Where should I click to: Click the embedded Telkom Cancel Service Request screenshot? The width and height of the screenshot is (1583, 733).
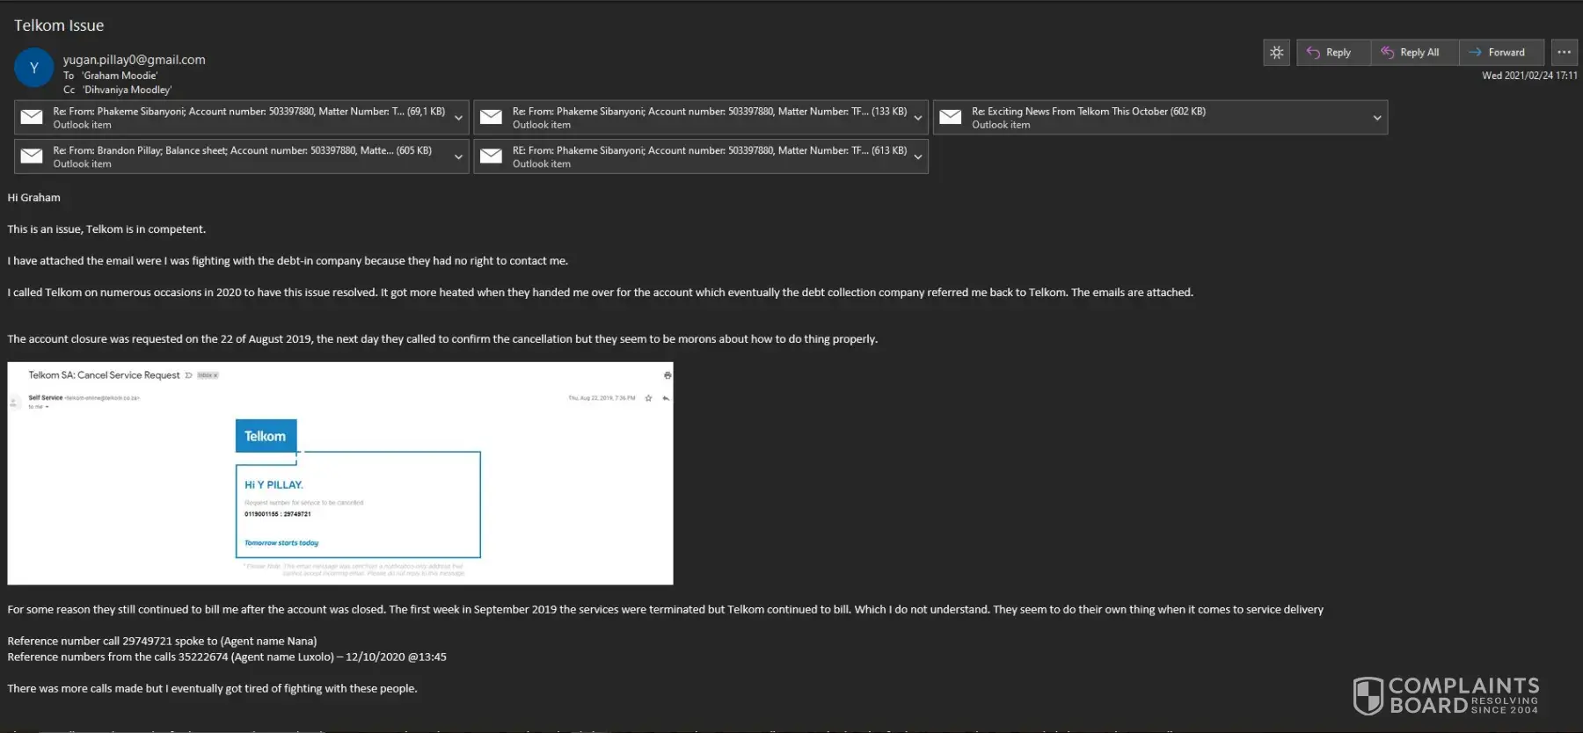340,473
